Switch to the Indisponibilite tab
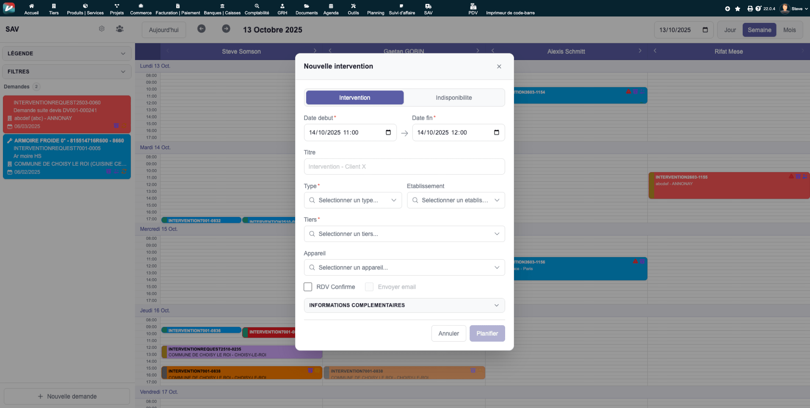Image resolution: width=810 pixels, height=408 pixels. click(x=453, y=98)
